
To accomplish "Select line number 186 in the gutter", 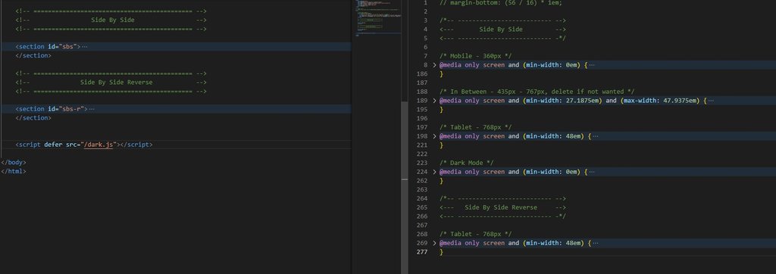I will tap(421, 73).
